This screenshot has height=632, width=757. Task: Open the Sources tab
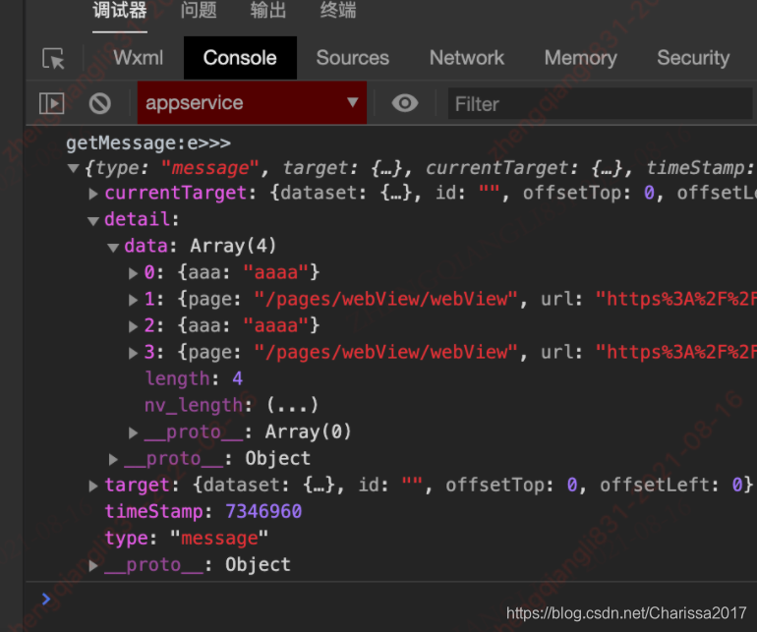coord(352,58)
